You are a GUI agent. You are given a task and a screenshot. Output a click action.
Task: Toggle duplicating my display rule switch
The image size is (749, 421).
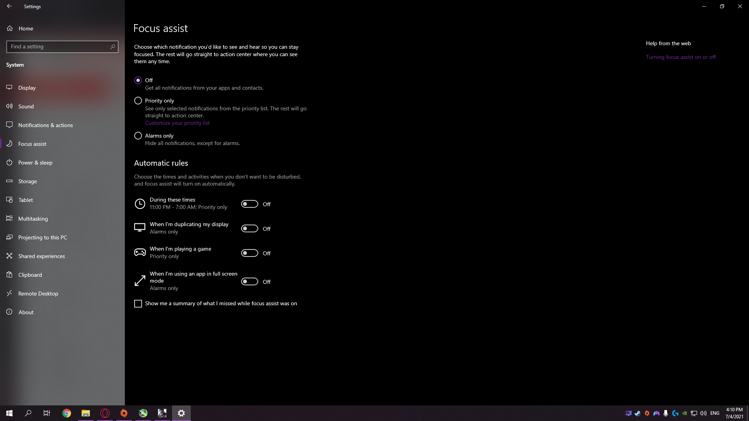pyautogui.click(x=250, y=228)
